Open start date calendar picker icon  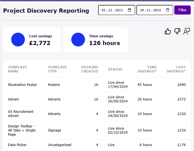(130, 10)
